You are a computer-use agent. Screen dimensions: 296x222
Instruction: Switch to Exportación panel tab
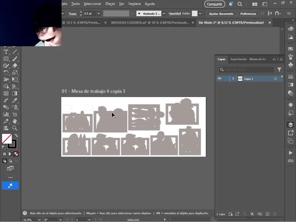tap(239, 59)
